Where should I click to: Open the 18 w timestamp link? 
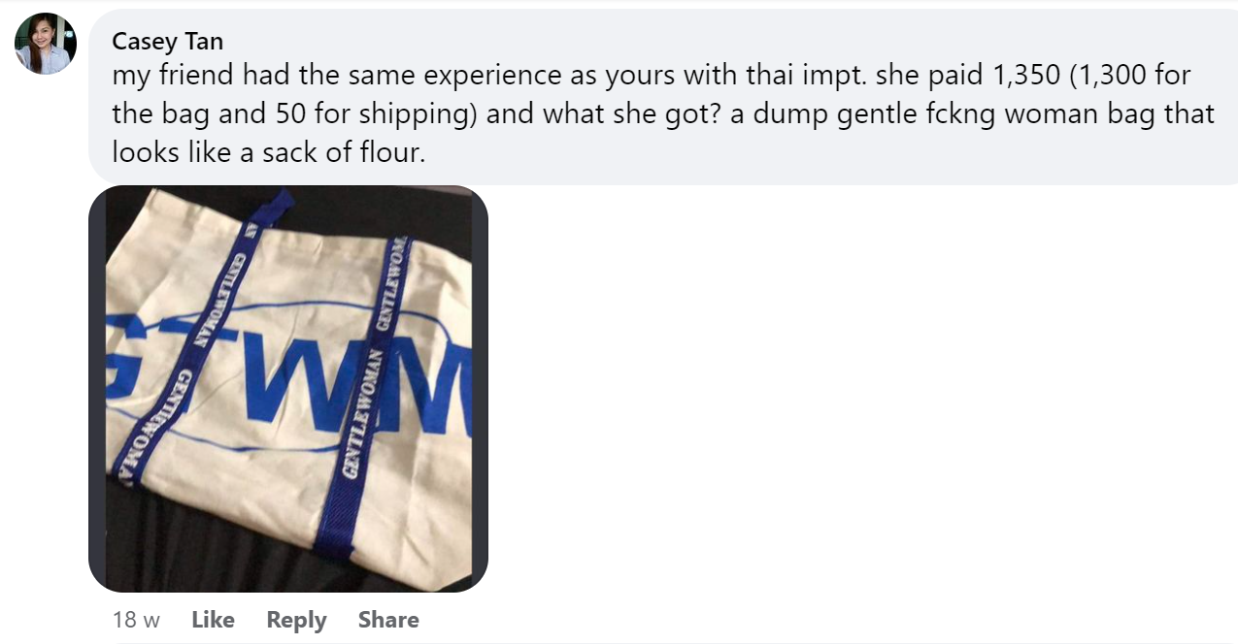(x=136, y=620)
